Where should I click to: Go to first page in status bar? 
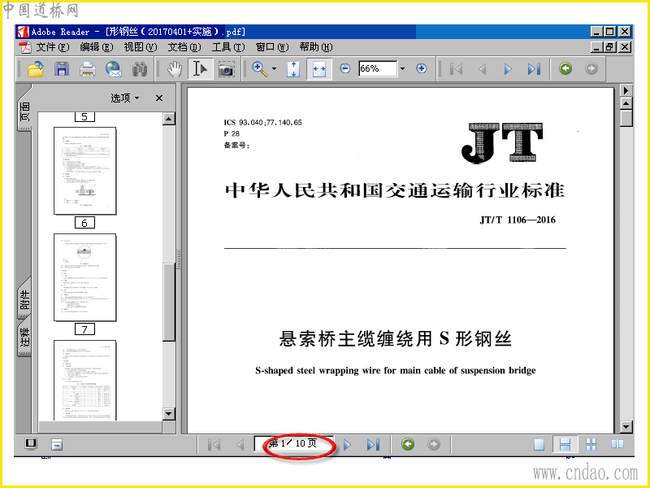click(214, 445)
